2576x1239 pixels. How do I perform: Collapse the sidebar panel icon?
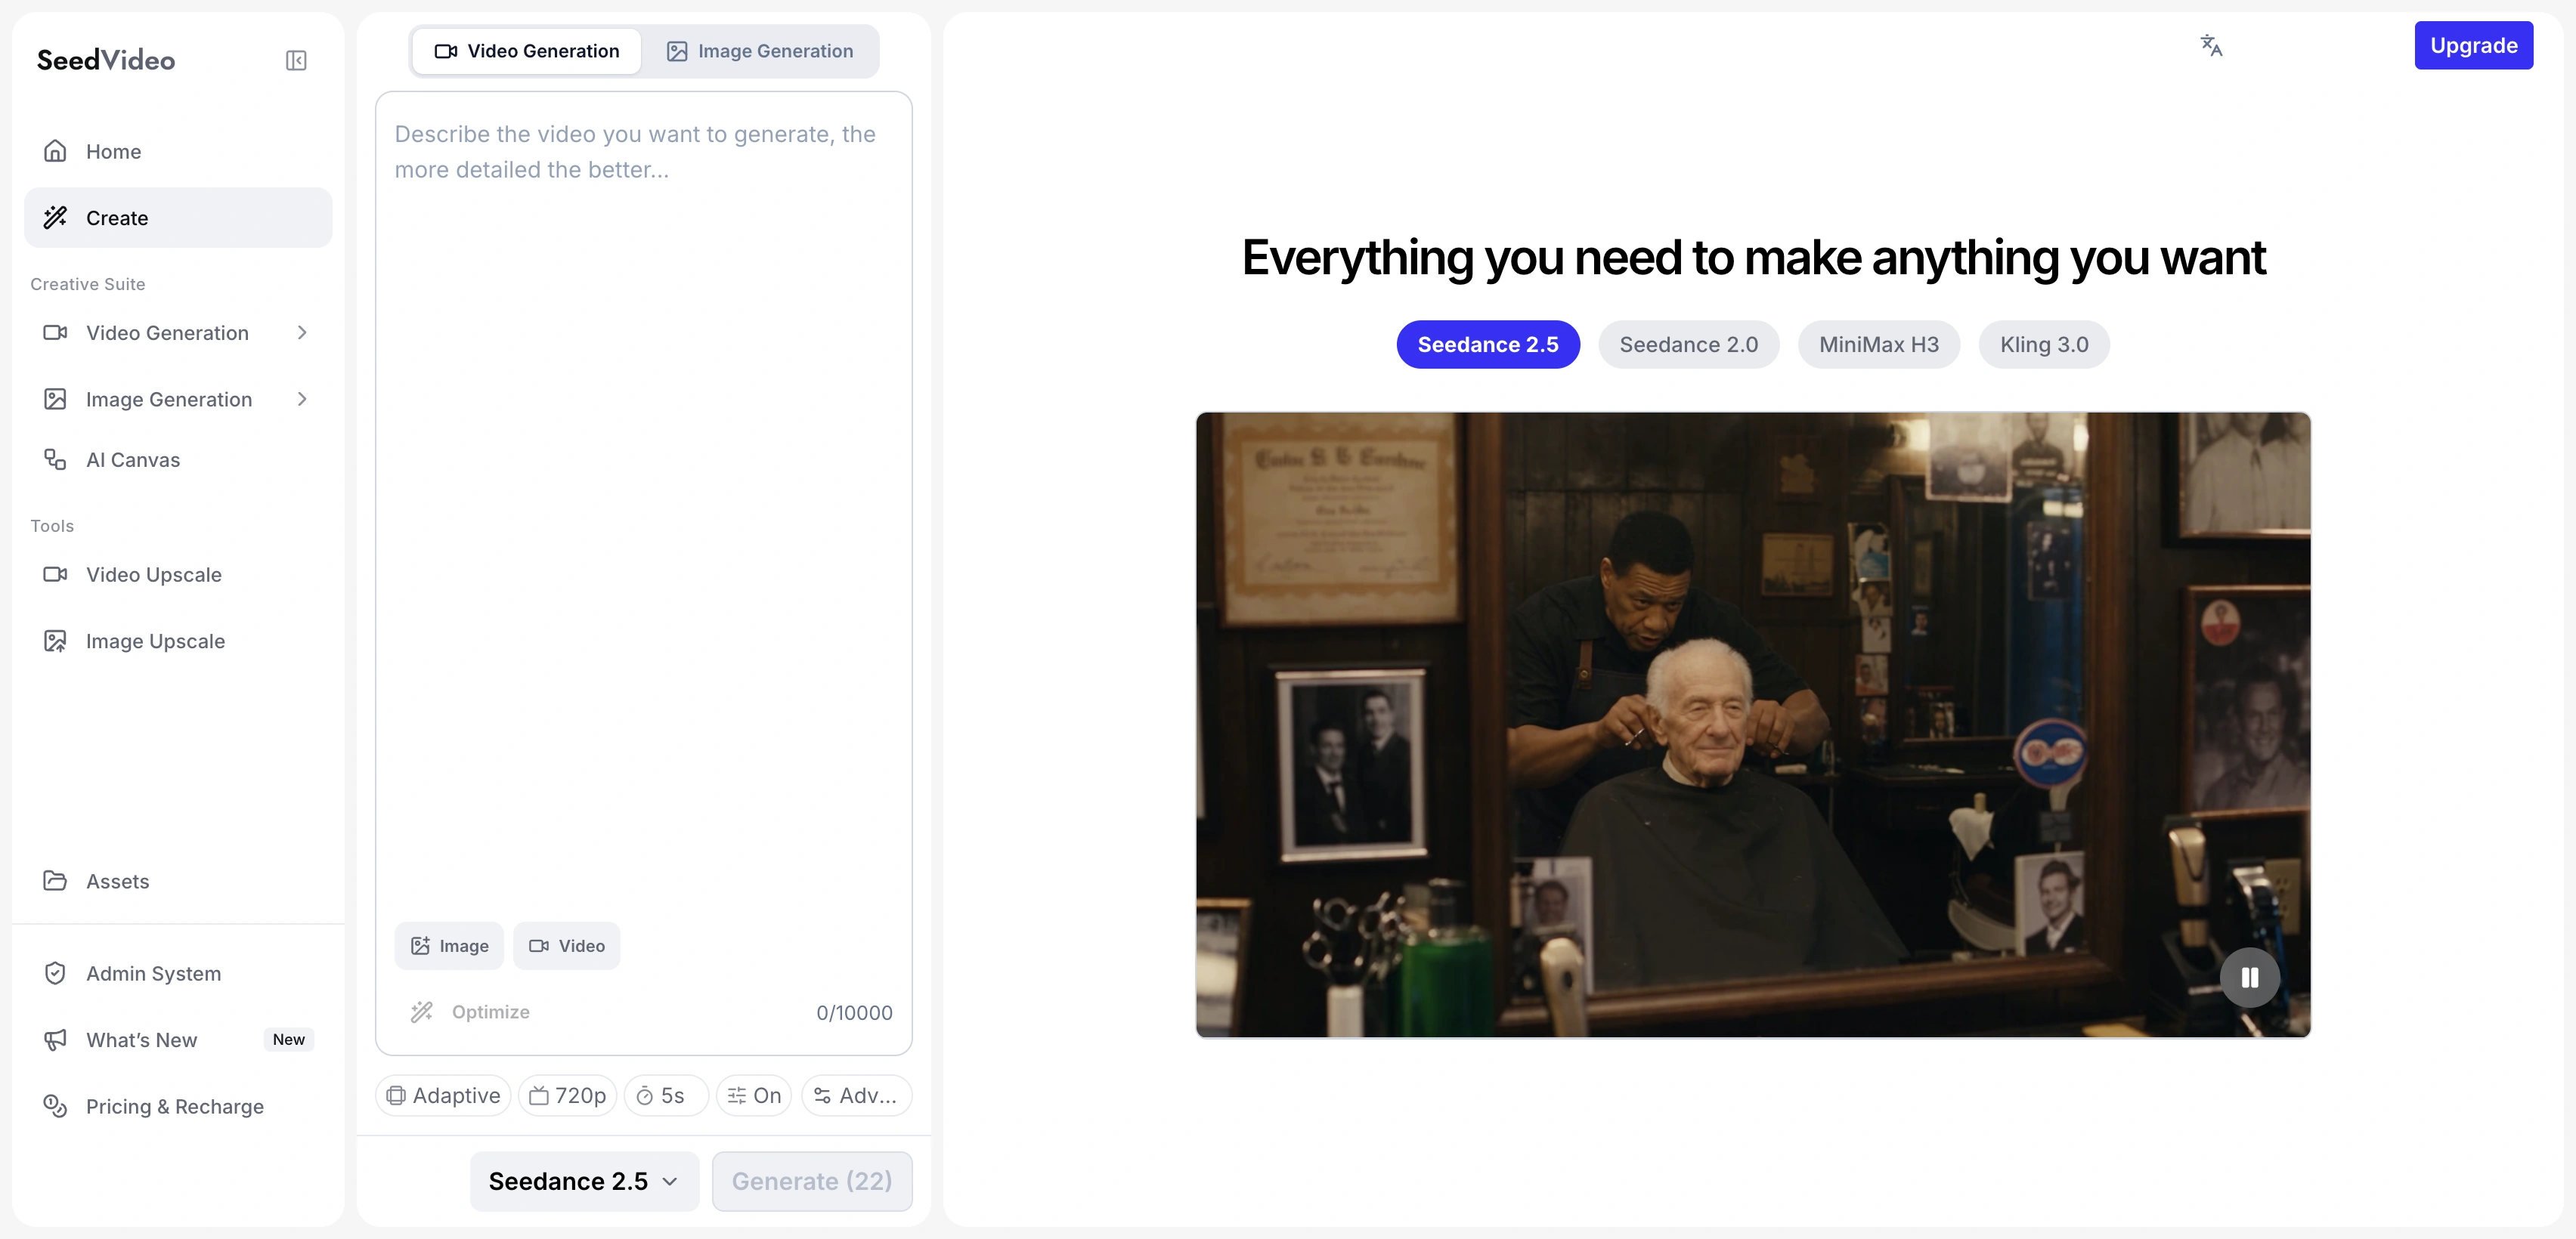(x=296, y=61)
